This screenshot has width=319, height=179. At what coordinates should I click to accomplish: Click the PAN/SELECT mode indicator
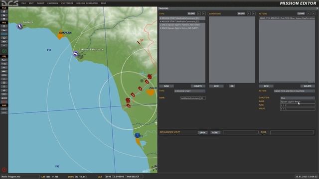pyautogui.click(x=134, y=177)
